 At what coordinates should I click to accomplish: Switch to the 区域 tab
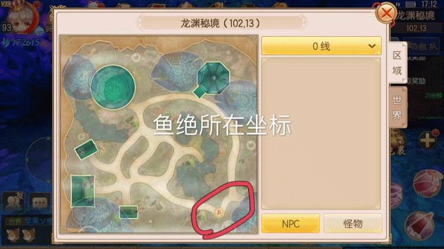(397, 63)
